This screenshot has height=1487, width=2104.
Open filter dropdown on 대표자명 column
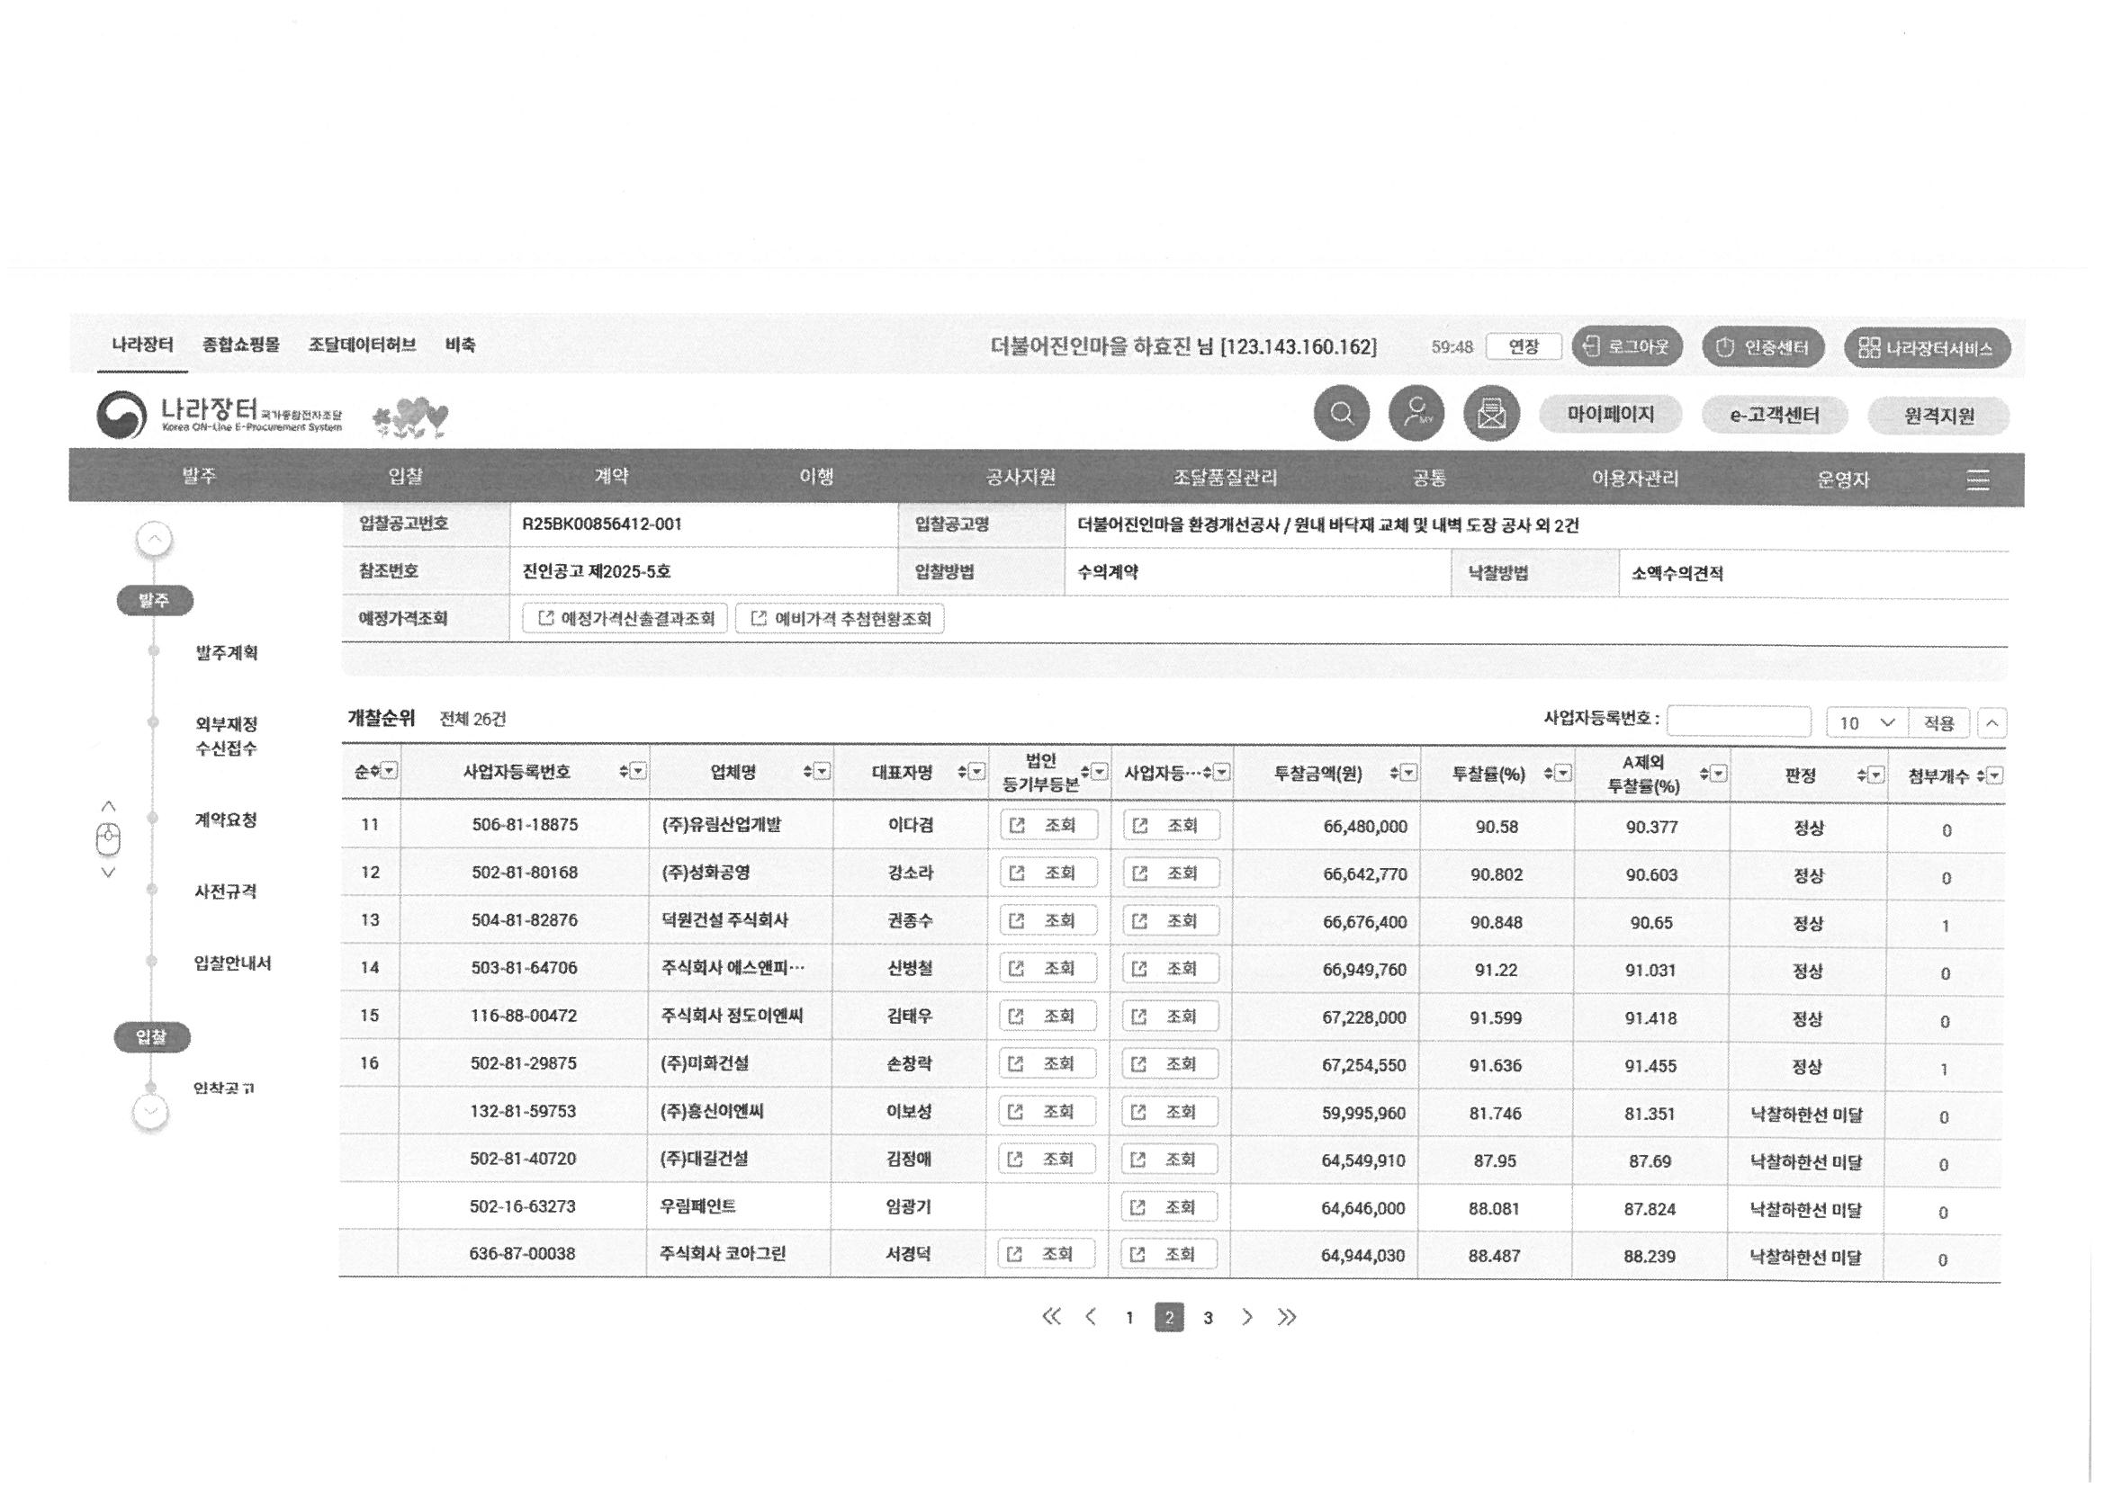[977, 773]
